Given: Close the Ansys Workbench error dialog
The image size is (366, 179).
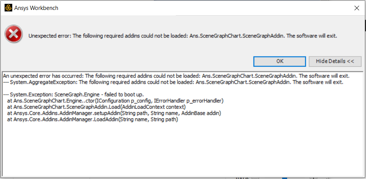Looking at the screenshot, I should 357,8.
